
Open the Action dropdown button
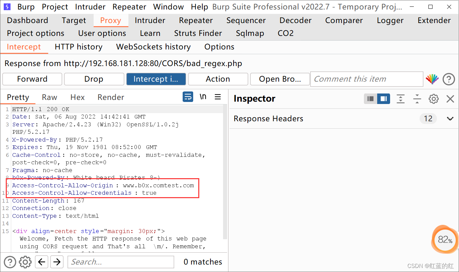218,79
